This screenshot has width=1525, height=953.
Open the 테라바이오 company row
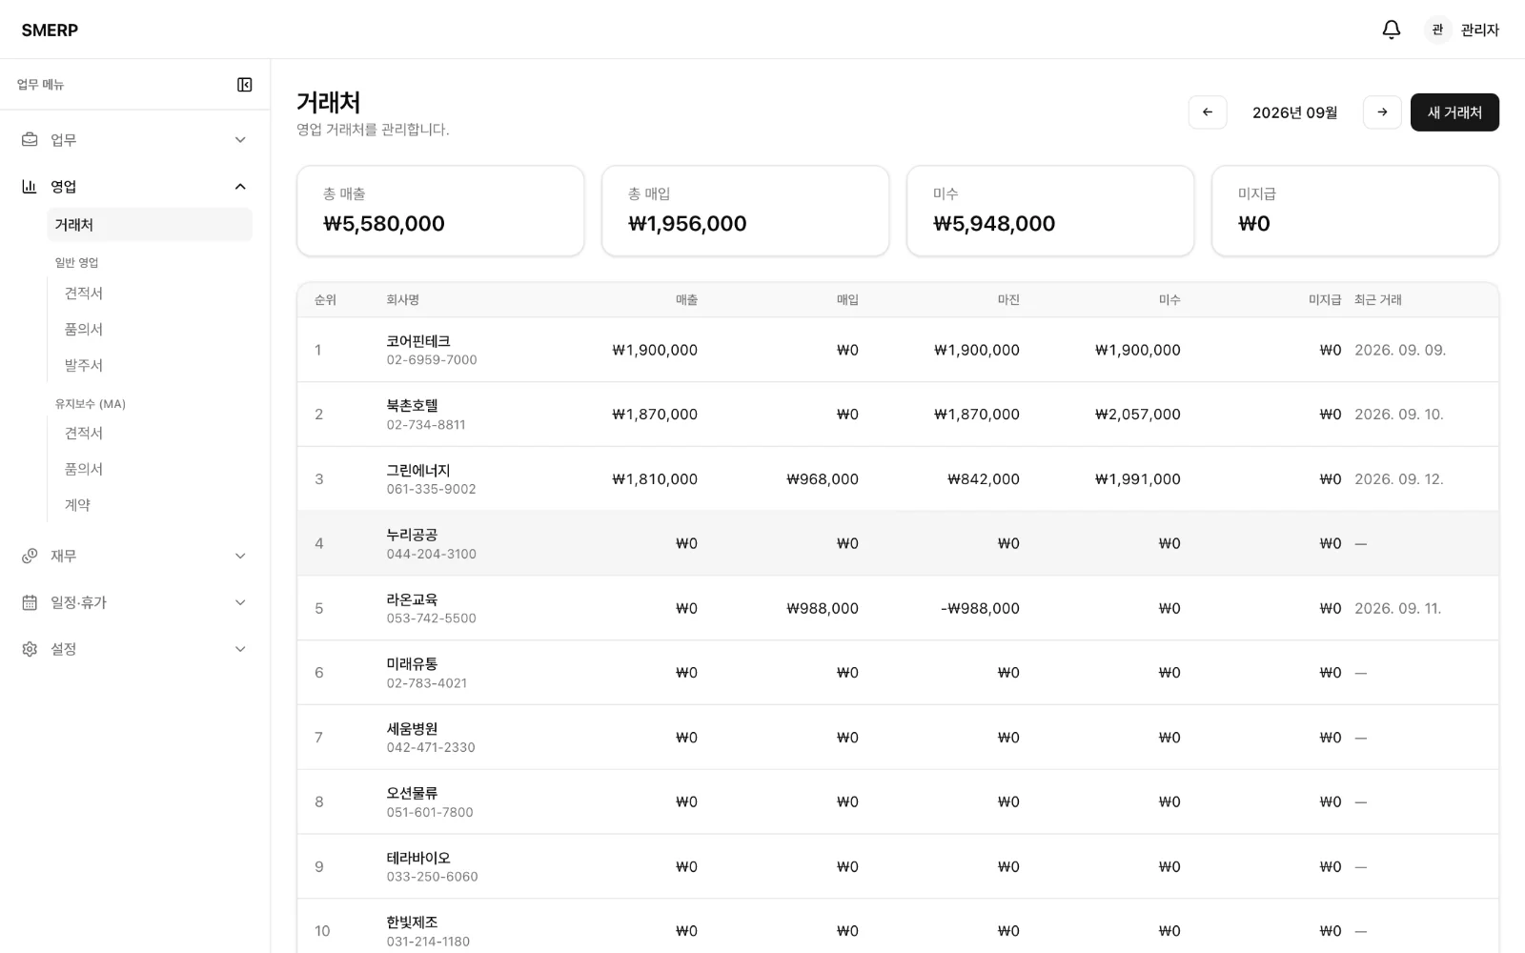click(898, 867)
